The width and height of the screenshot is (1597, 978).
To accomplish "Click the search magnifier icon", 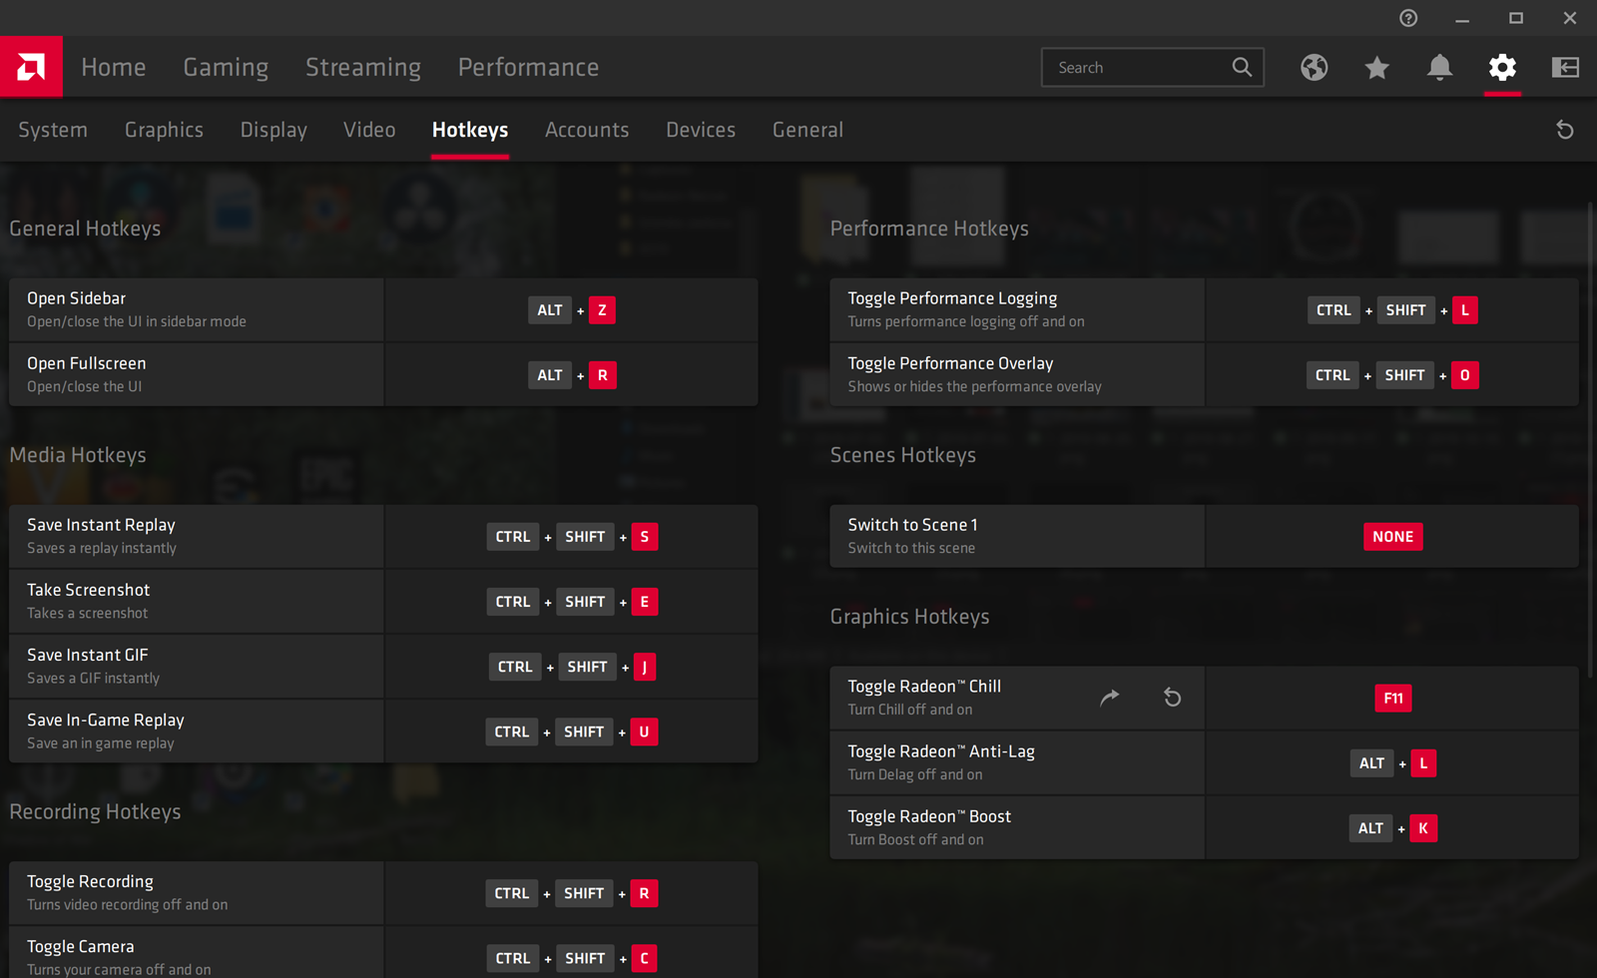I will [x=1242, y=67].
